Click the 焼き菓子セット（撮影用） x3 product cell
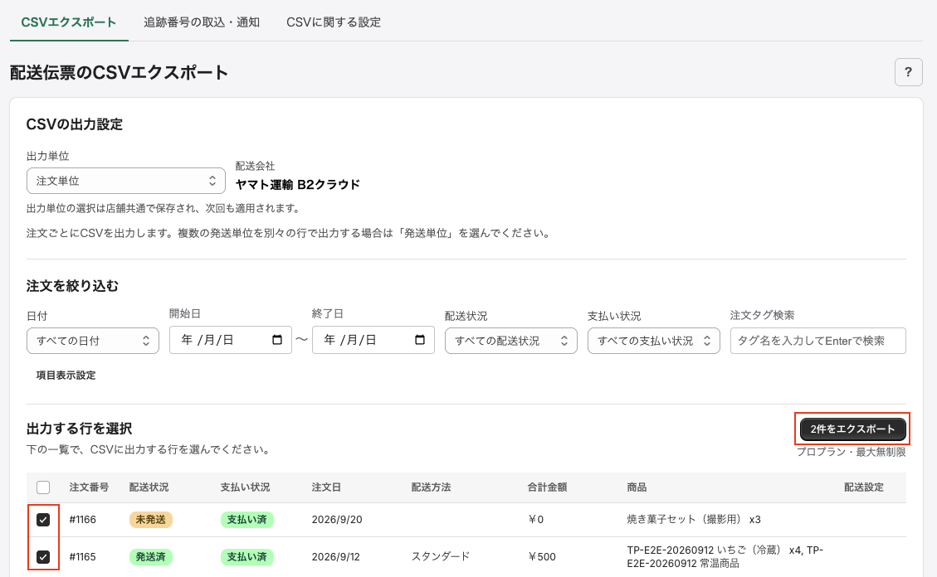 click(694, 520)
